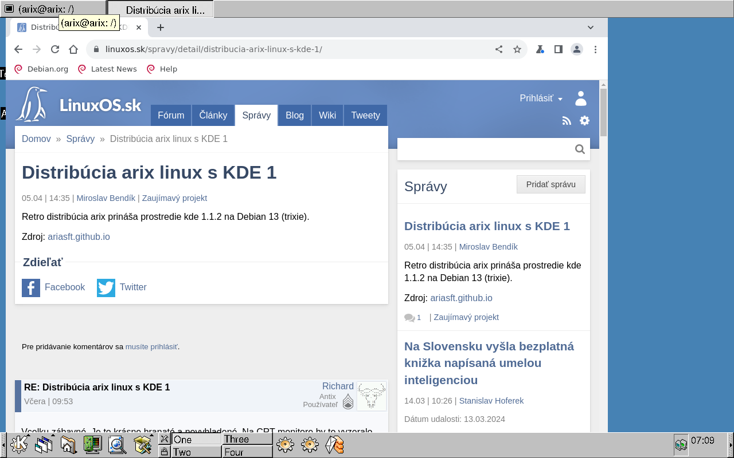Go back with browser back arrow
Screen dimensions: 734x458
pyautogui.click(x=18, y=49)
